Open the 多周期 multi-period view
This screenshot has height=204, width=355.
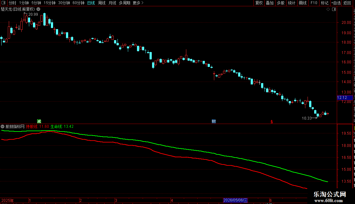pyautogui.click(x=124, y=3)
